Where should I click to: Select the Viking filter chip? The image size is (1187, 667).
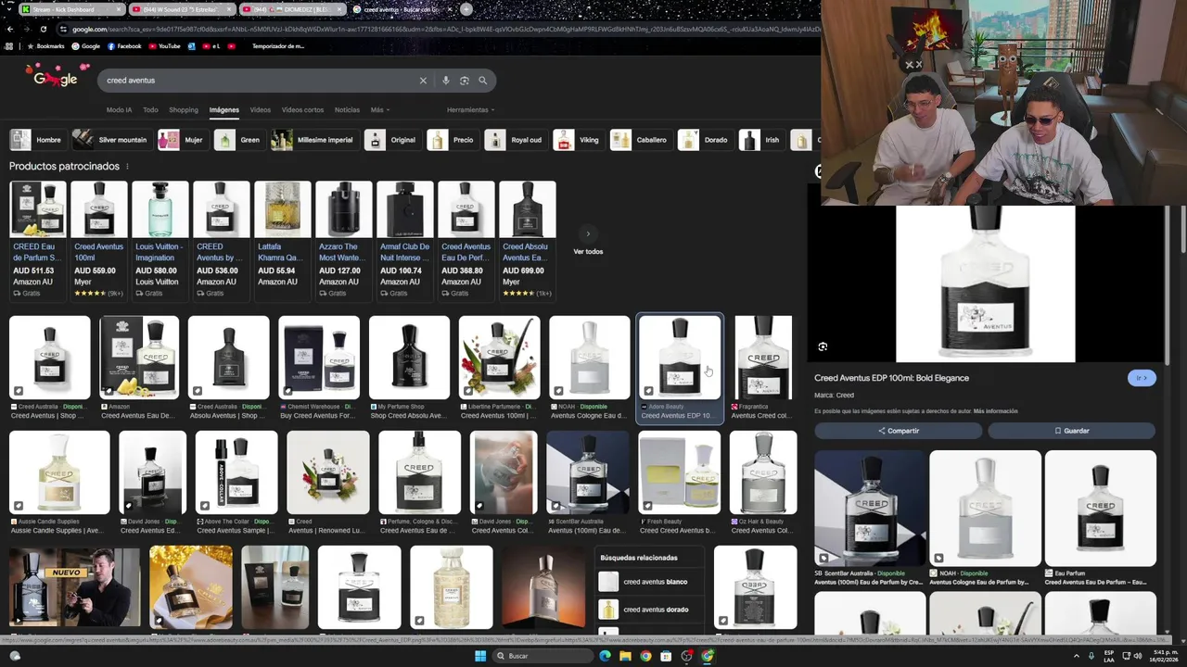click(x=579, y=140)
